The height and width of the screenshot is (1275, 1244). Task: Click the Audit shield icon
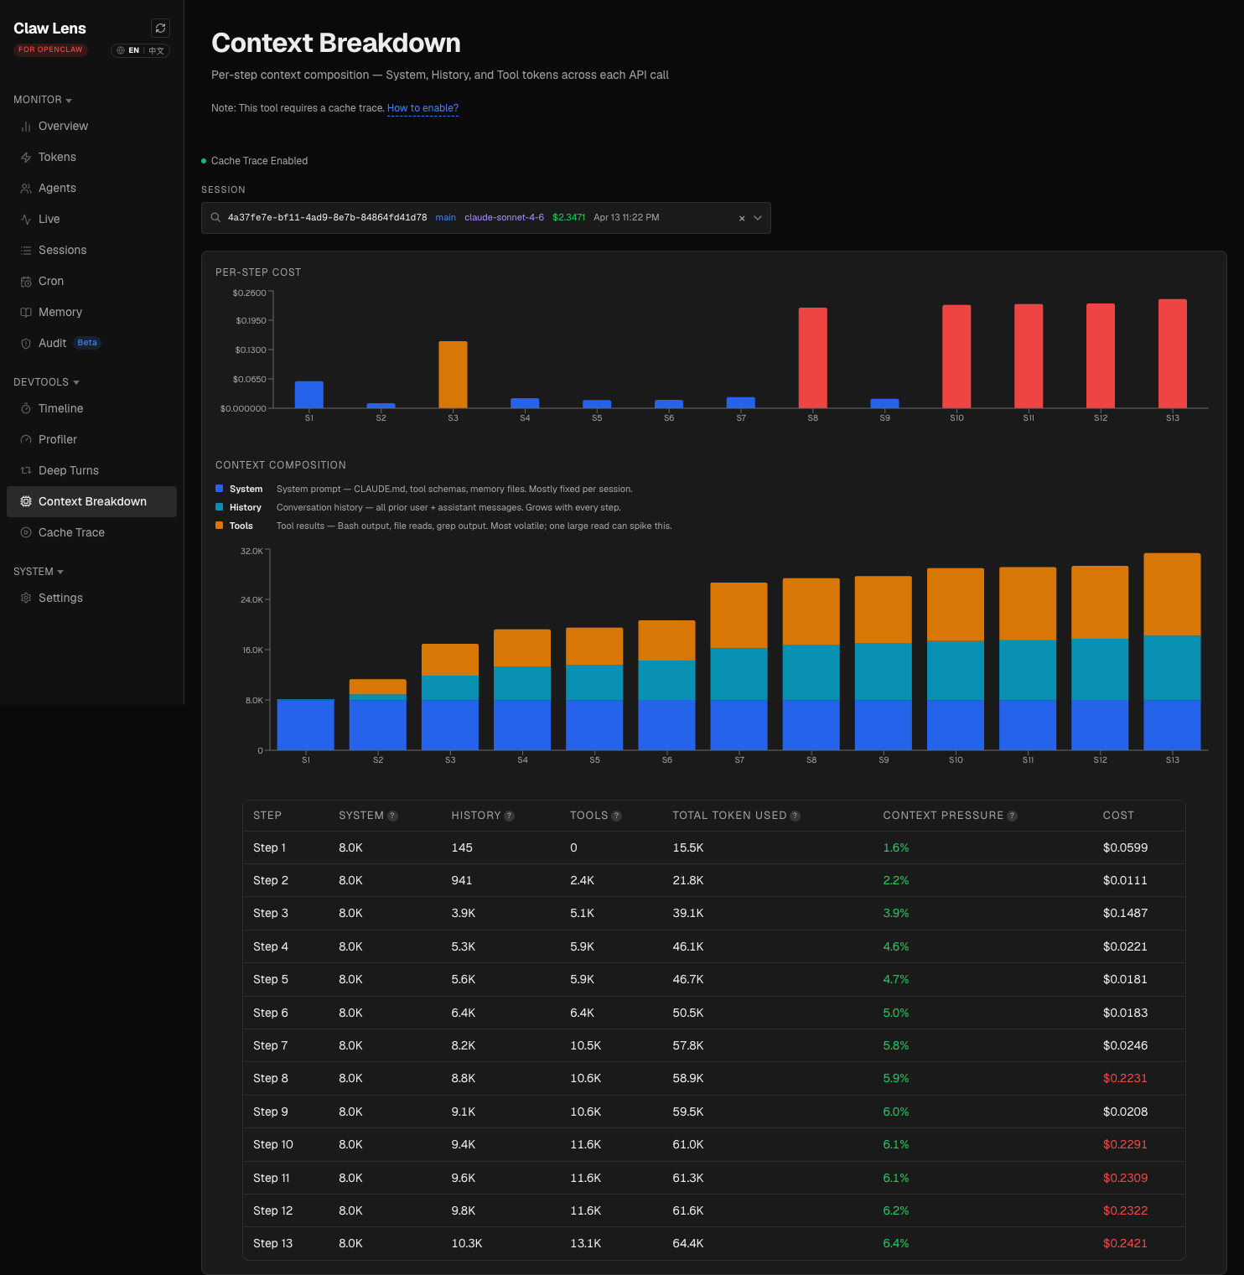coord(26,344)
